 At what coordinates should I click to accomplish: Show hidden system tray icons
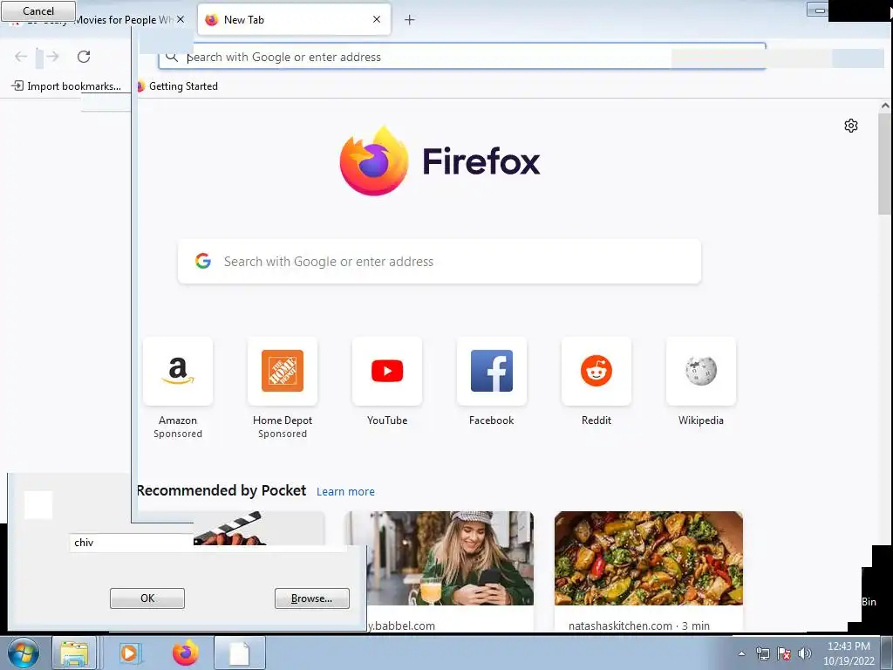point(741,653)
